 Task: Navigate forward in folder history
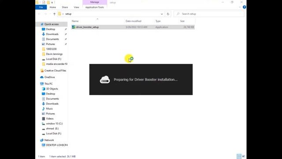click(x=45, y=14)
